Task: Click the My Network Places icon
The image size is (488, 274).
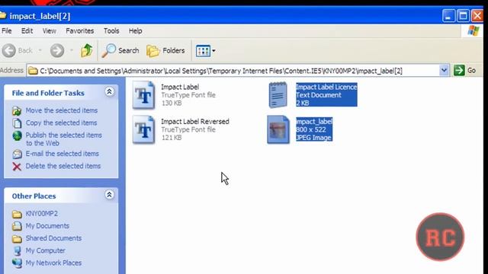Action: [x=17, y=263]
